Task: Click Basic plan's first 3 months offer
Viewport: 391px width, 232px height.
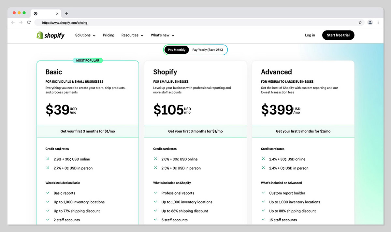Action: coord(88,131)
